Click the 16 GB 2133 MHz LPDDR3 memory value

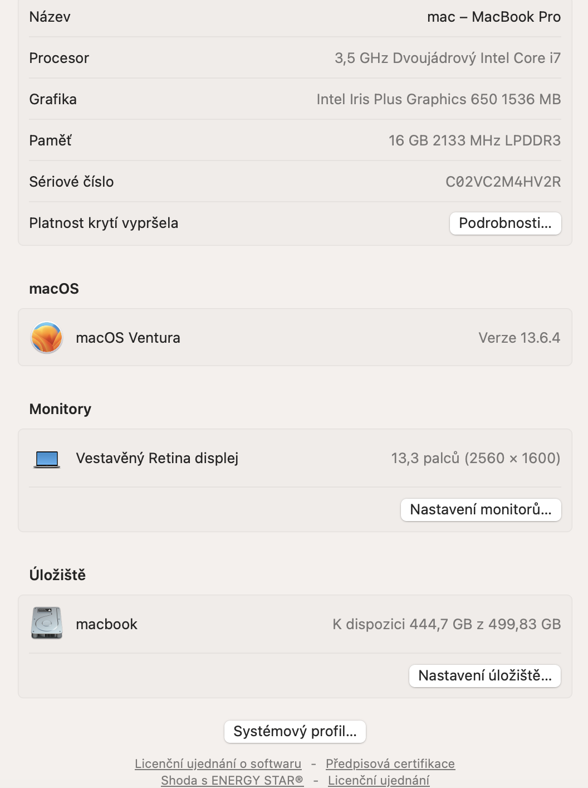point(474,141)
